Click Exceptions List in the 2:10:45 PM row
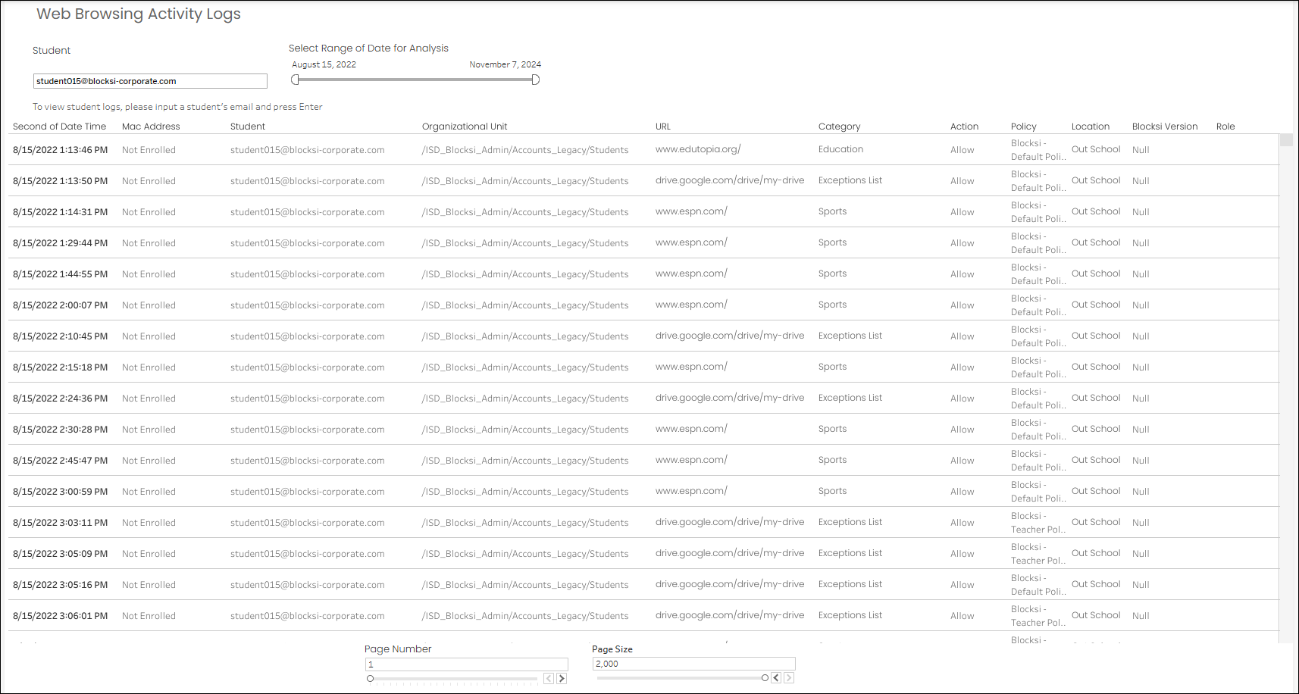 click(x=850, y=336)
